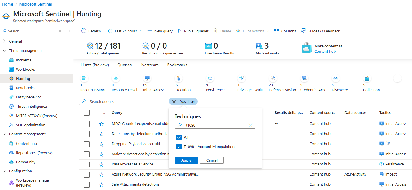Check the Dropping Payload via certutil row
Screen dimensions: 412x190
86,144
